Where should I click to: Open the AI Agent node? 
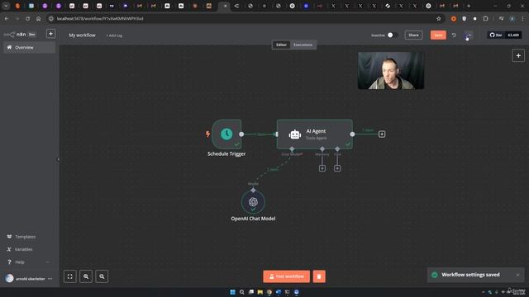click(x=314, y=134)
